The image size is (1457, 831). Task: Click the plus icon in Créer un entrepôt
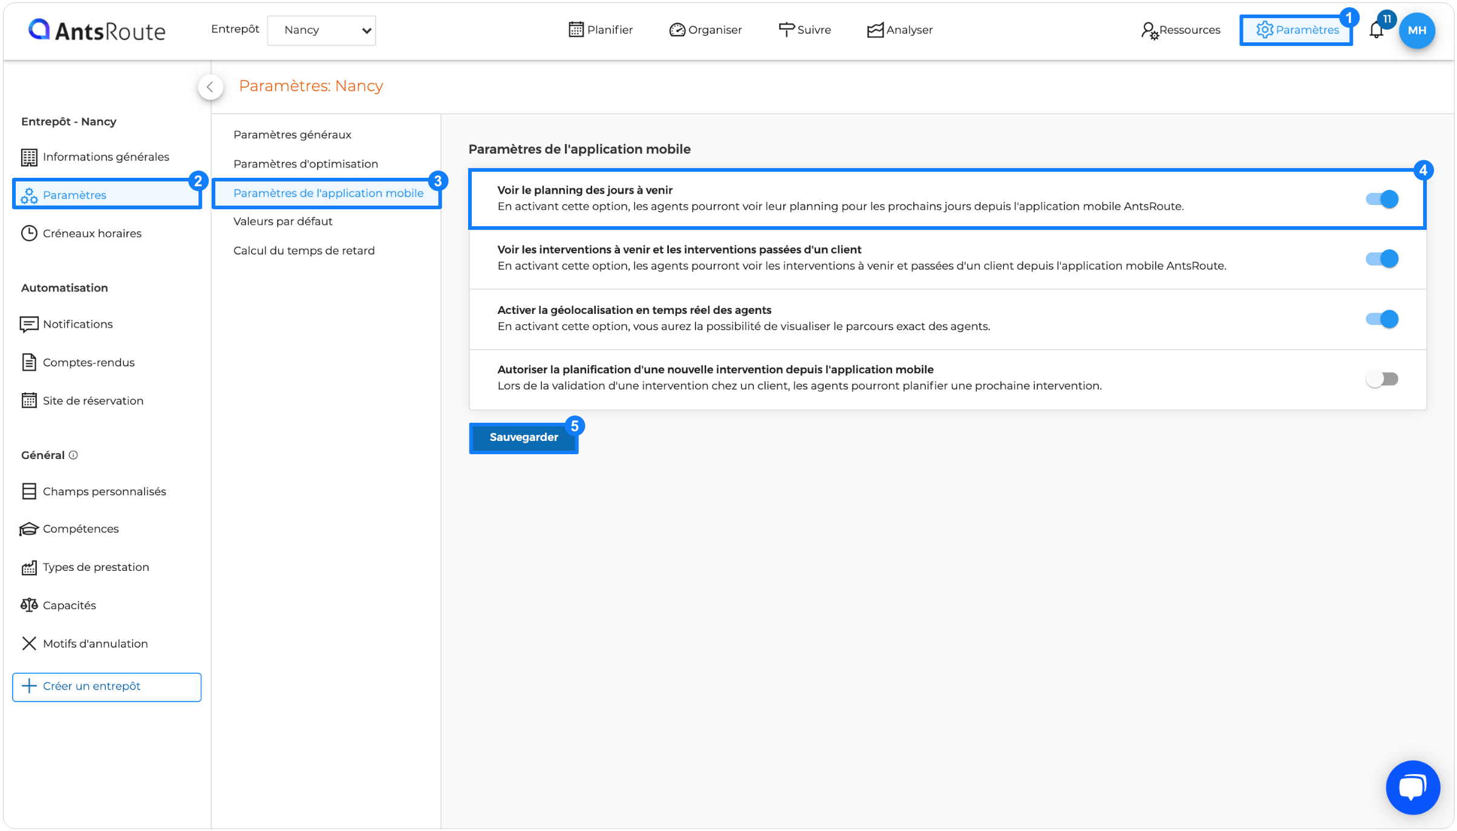pos(29,686)
